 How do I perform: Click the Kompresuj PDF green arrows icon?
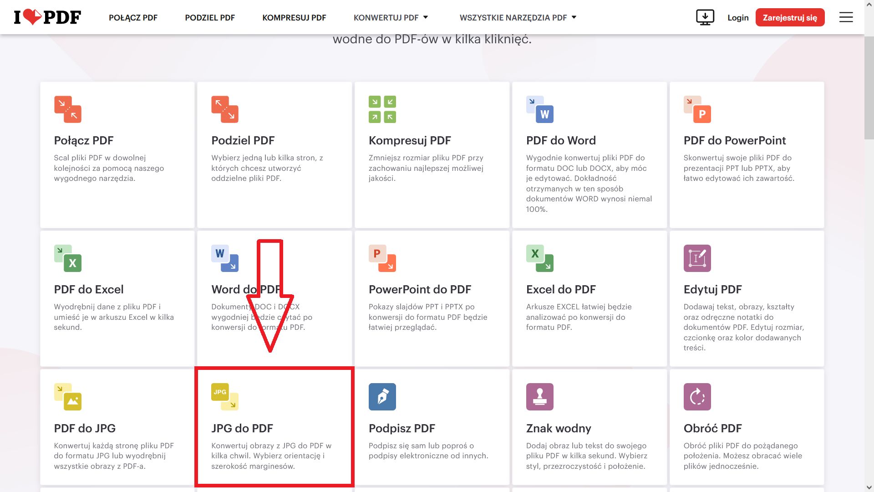click(382, 109)
